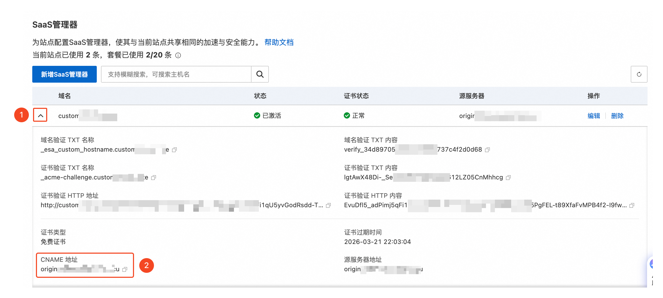Copy the 域名验证 TXT 内容 verify string
The height and width of the screenshot is (298, 663).
[487, 150]
